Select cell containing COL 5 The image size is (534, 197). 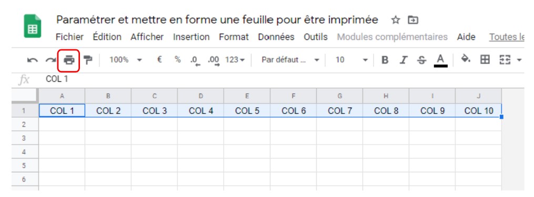click(x=247, y=110)
